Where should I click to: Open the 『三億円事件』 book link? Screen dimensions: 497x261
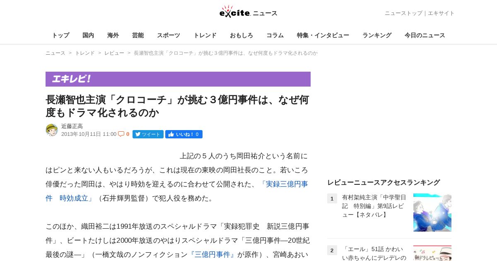(212, 254)
